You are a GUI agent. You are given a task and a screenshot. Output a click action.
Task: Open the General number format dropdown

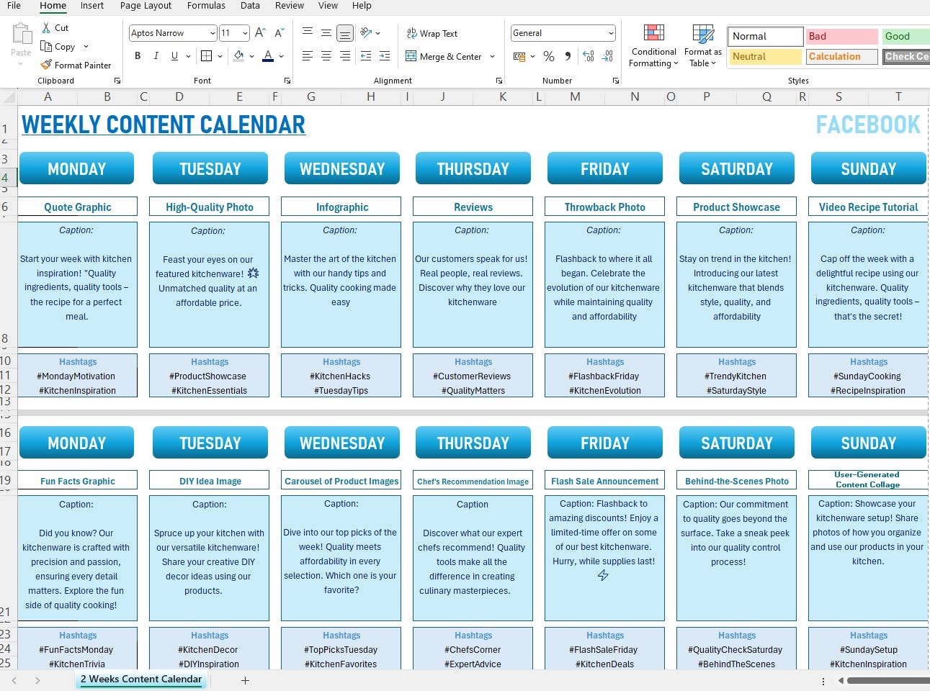[x=612, y=33]
